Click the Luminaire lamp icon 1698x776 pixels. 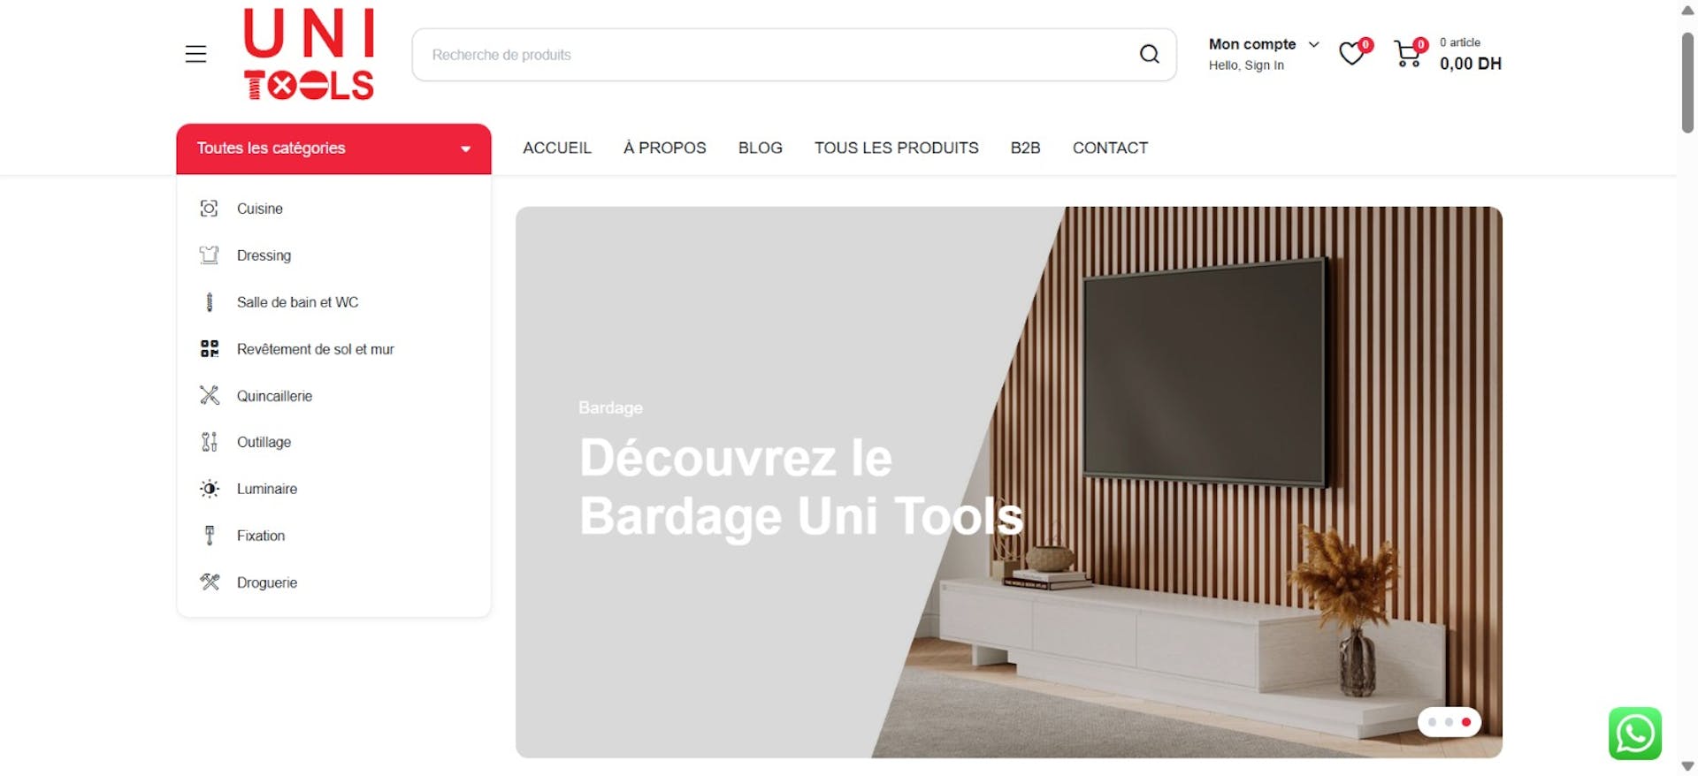tap(209, 489)
